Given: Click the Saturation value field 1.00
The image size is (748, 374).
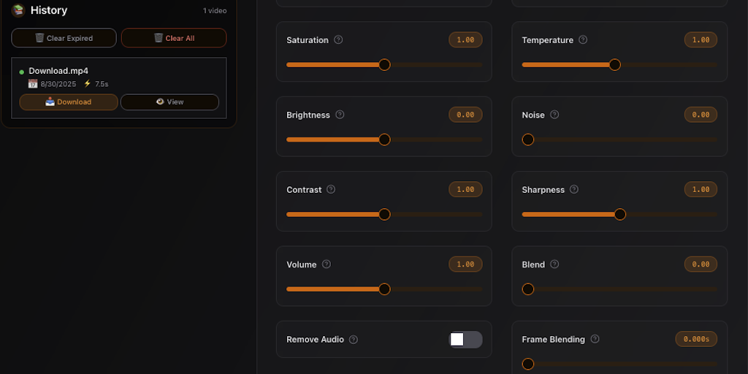Looking at the screenshot, I should click(x=465, y=39).
